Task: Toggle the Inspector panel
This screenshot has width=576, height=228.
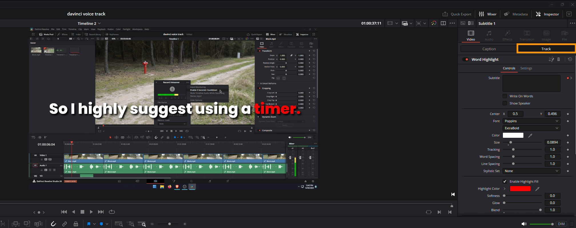Action: (x=547, y=14)
